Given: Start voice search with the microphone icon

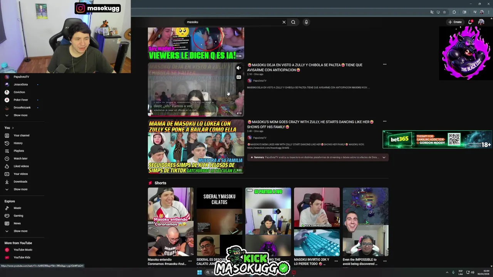Looking at the screenshot, I should click(x=306, y=22).
